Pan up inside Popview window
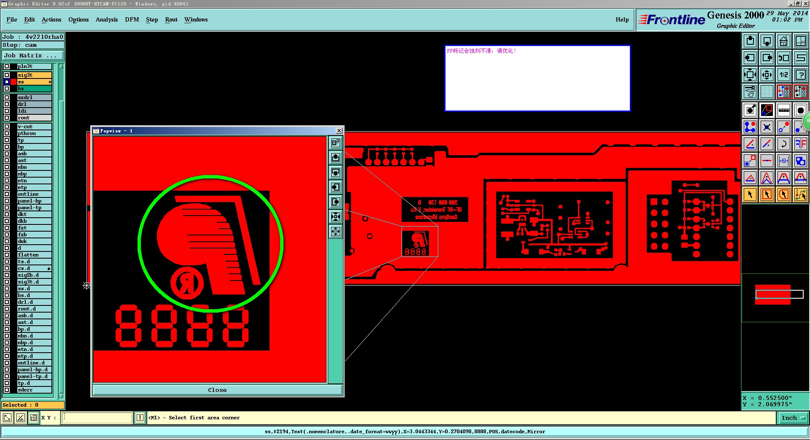Image resolution: width=810 pixels, height=440 pixels. point(335,158)
